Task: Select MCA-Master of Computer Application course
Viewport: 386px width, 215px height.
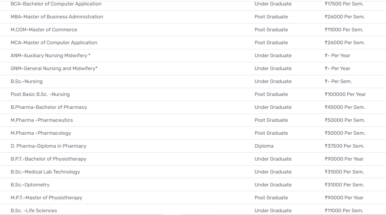Action: [54, 43]
